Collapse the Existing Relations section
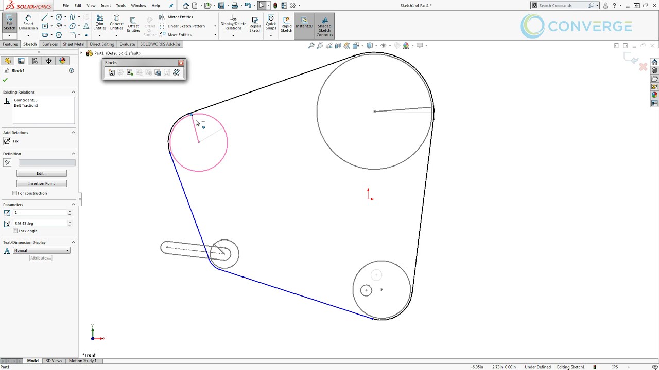 click(x=73, y=92)
